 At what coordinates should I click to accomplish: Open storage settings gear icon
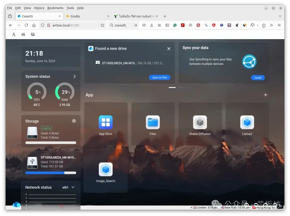tap(74, 121)
